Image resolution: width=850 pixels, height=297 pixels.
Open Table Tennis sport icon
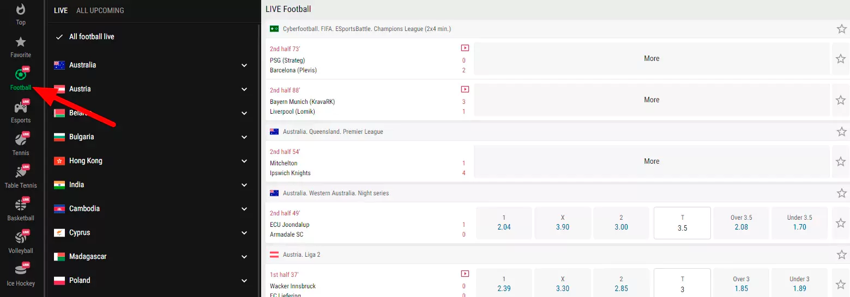(x=21, y=173)
